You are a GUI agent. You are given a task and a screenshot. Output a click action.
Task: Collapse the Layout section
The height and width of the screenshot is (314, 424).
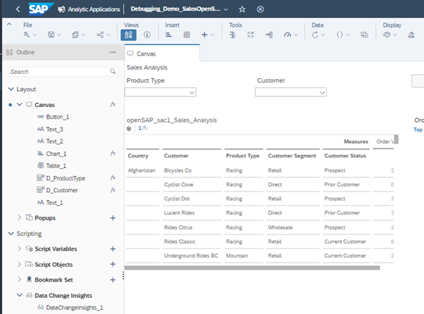click(x=11, y=89)
